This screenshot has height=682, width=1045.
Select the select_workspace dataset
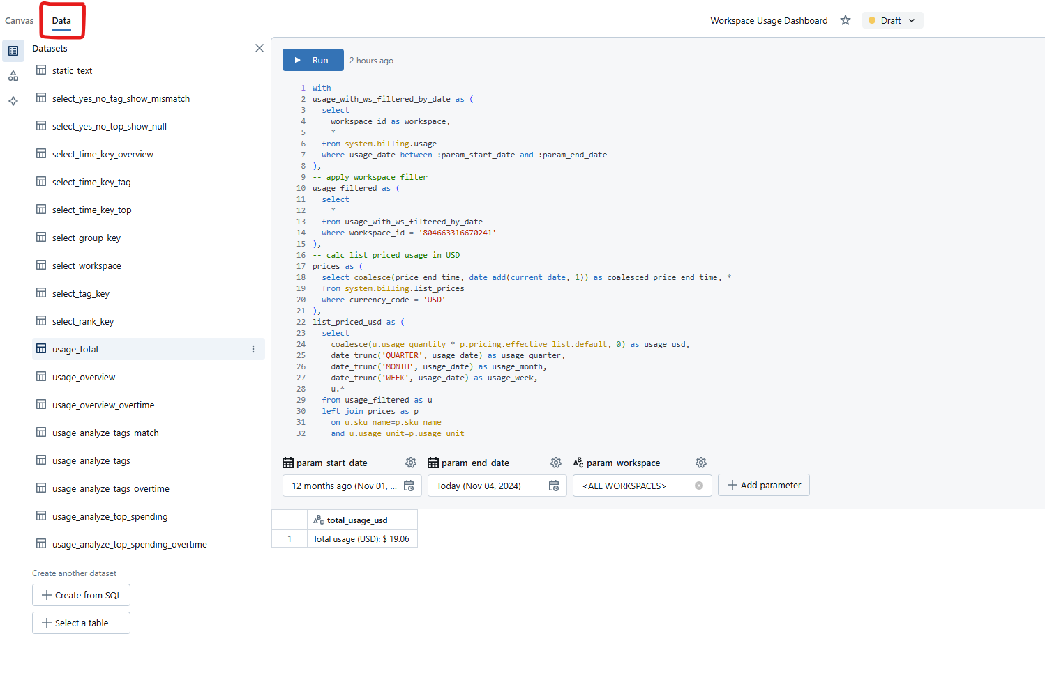click(86, 265)
